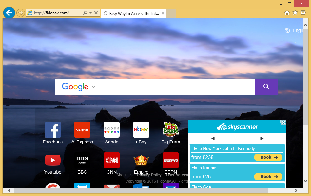Image resolution: width=311 pixels, height=196 pixels.
Task: Book the New York £238 flight
Action: click(x=268, y=157)
